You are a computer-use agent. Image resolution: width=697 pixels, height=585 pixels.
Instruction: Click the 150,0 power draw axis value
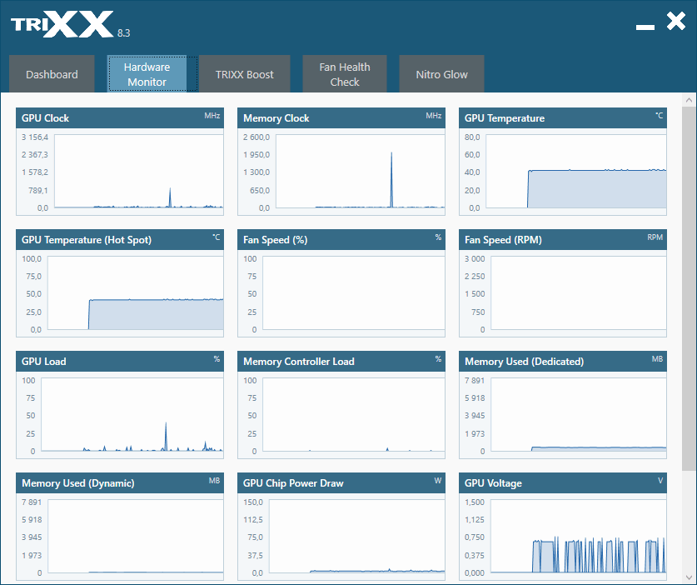(253, 502)
